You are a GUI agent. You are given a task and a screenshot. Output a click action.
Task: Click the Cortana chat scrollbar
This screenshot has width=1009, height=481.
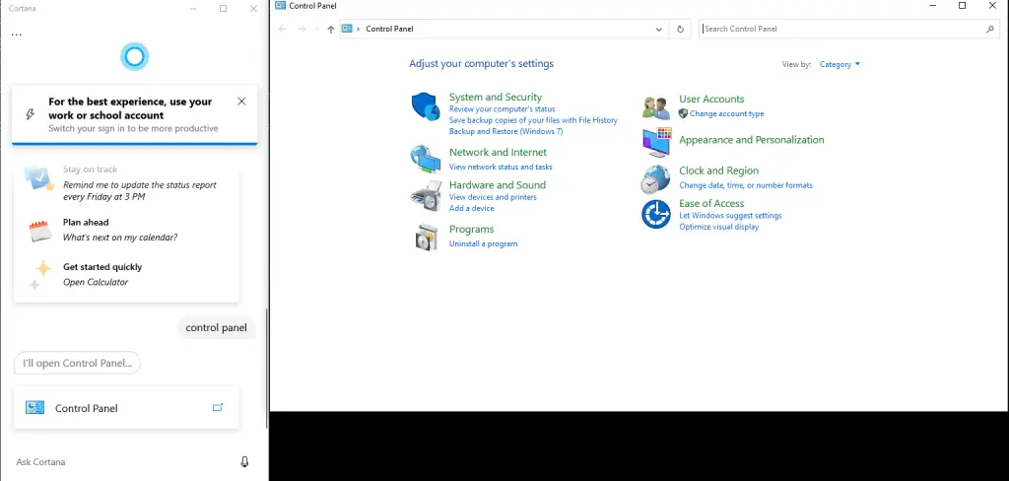tap(266, 369)
